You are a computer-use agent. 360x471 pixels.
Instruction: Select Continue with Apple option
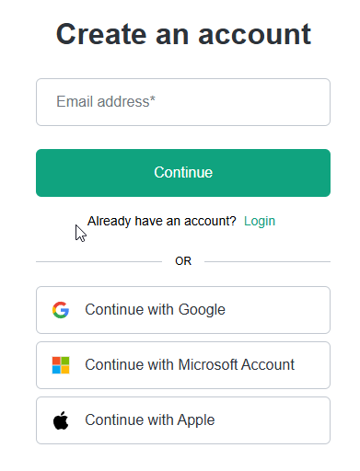tap(183, 420)
